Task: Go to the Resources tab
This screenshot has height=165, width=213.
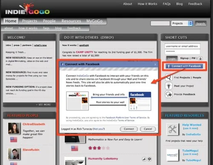Action: pyautogui.click(x=71, y=21)
